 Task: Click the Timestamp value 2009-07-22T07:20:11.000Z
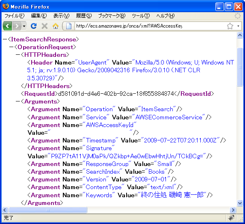click(180, 140)
